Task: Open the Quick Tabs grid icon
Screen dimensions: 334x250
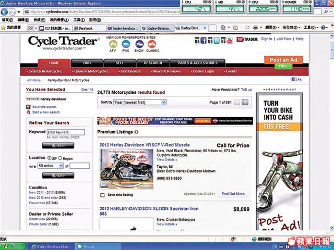Action: [x=30, y=28]
